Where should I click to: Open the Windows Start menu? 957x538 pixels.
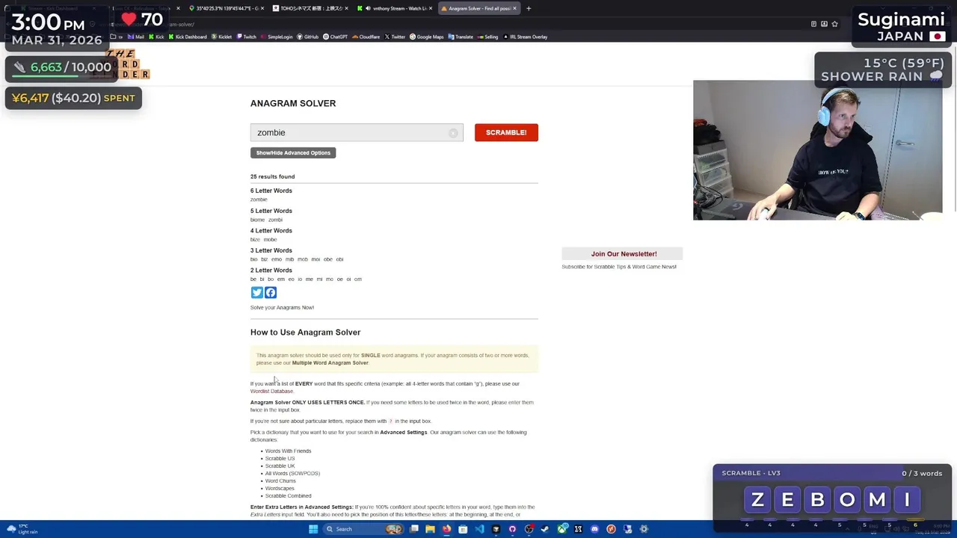point(313,529)
